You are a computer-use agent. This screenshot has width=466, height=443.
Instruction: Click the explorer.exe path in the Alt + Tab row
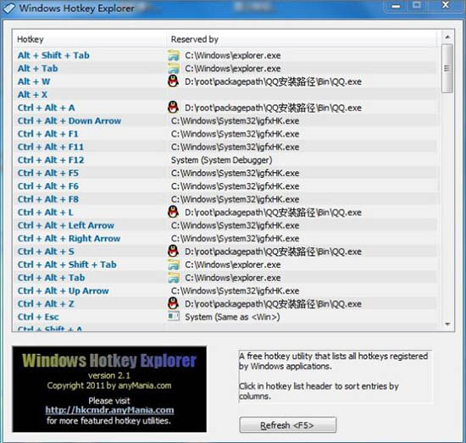(x=233, y=69)
